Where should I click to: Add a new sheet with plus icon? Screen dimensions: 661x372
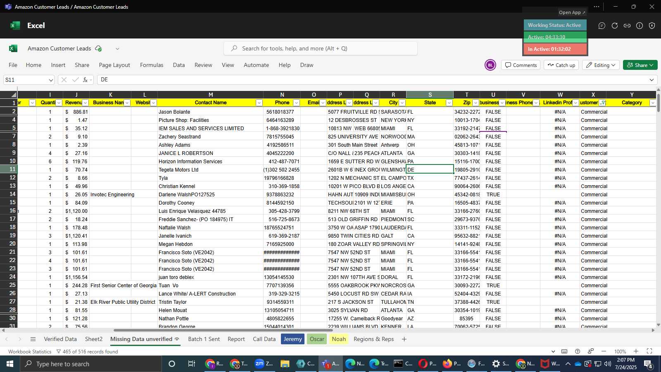point(404,339)
